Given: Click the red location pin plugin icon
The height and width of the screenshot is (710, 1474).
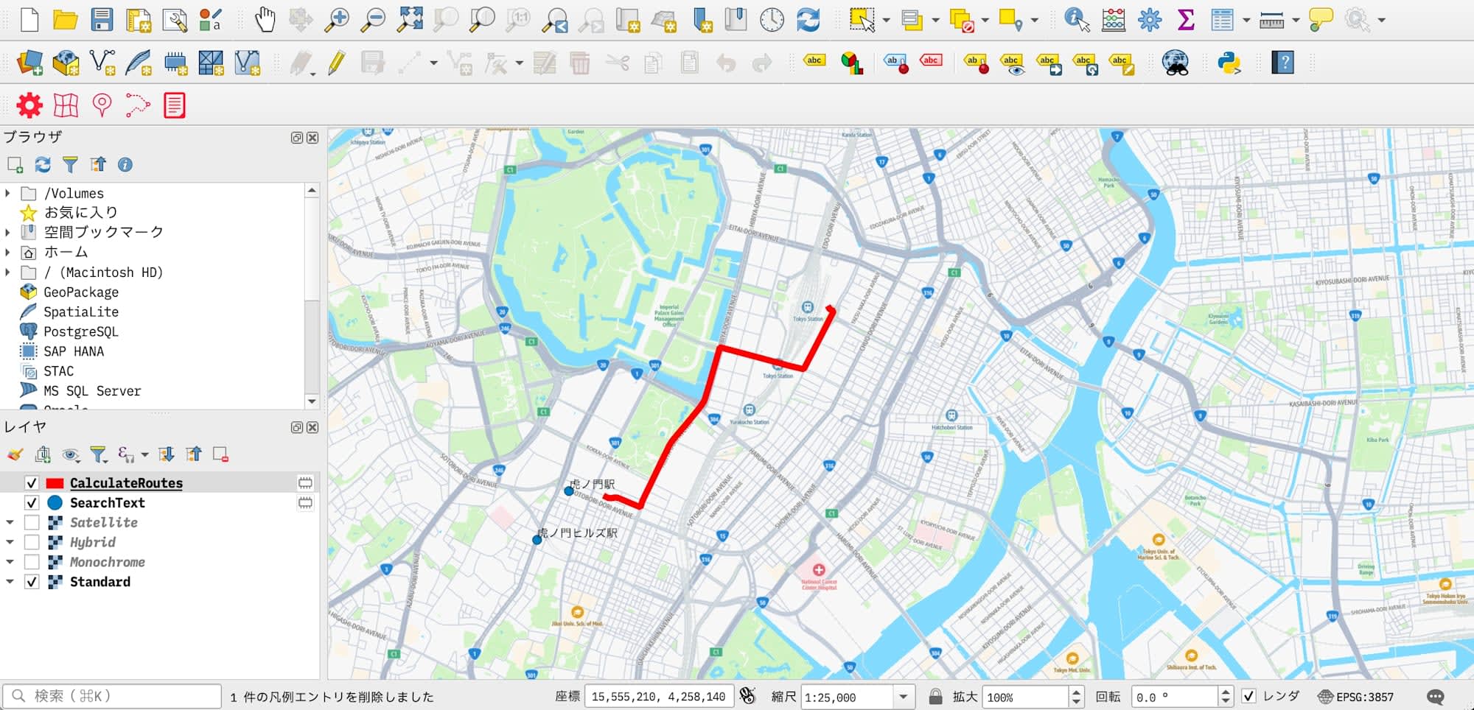Looking at the screenshot, I should coord(102,105).
